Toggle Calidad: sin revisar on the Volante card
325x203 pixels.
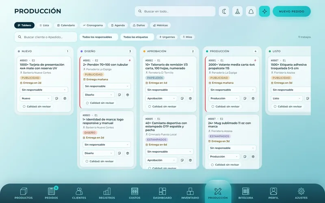click(225, 106)
